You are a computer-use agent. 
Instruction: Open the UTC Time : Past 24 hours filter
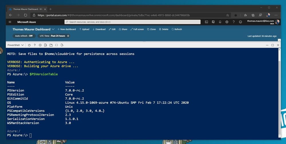(52, 36)
